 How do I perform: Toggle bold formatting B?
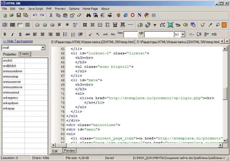coord(5,34)
